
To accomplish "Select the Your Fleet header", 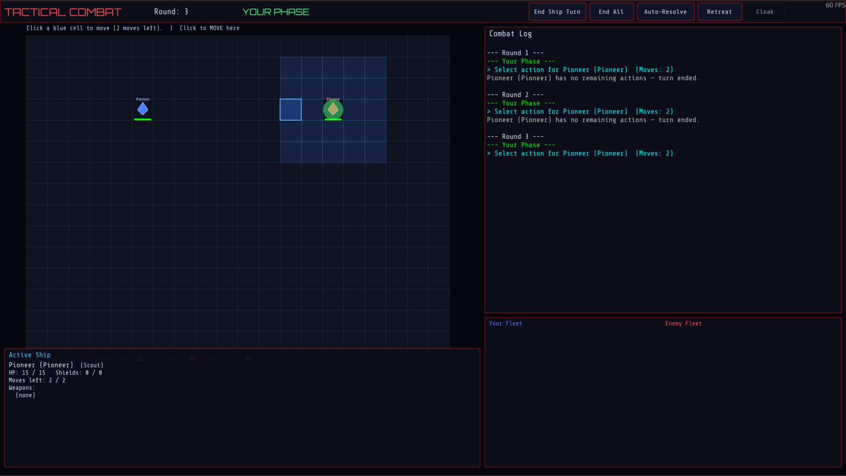I will 505,324.
